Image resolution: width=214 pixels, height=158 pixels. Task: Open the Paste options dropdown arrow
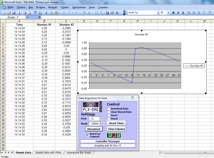tap(59, 13)
